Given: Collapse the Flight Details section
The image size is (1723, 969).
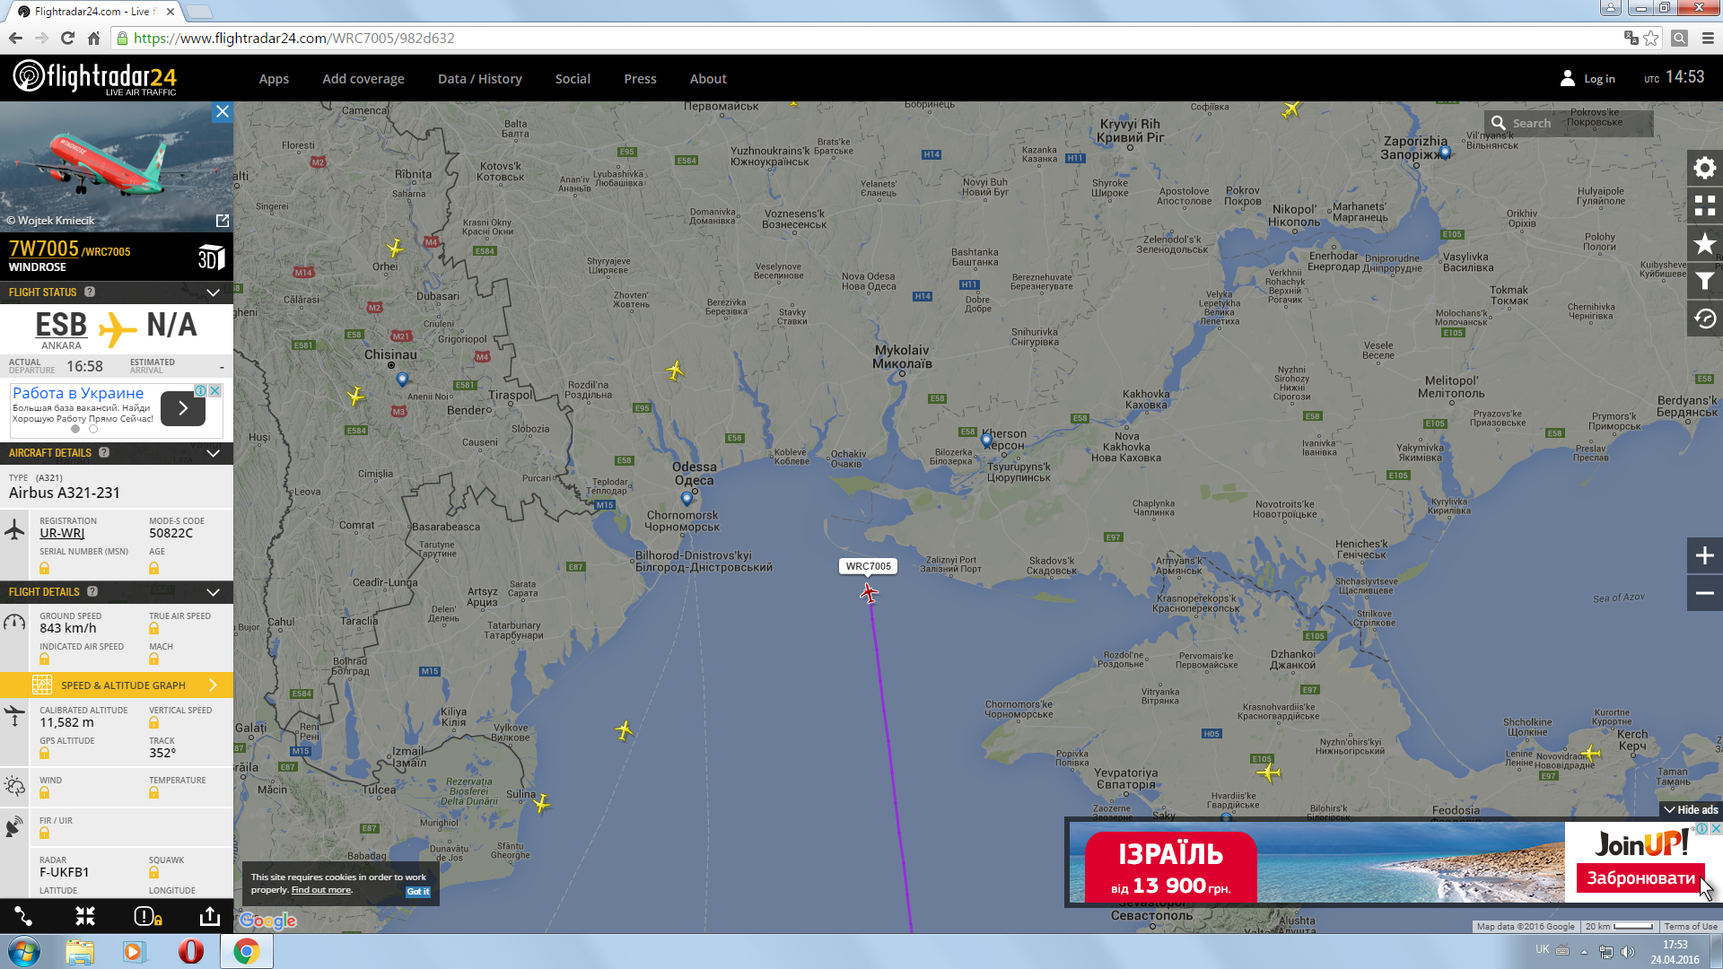Looking at the screenshot, I should click(x=214, y=592).
